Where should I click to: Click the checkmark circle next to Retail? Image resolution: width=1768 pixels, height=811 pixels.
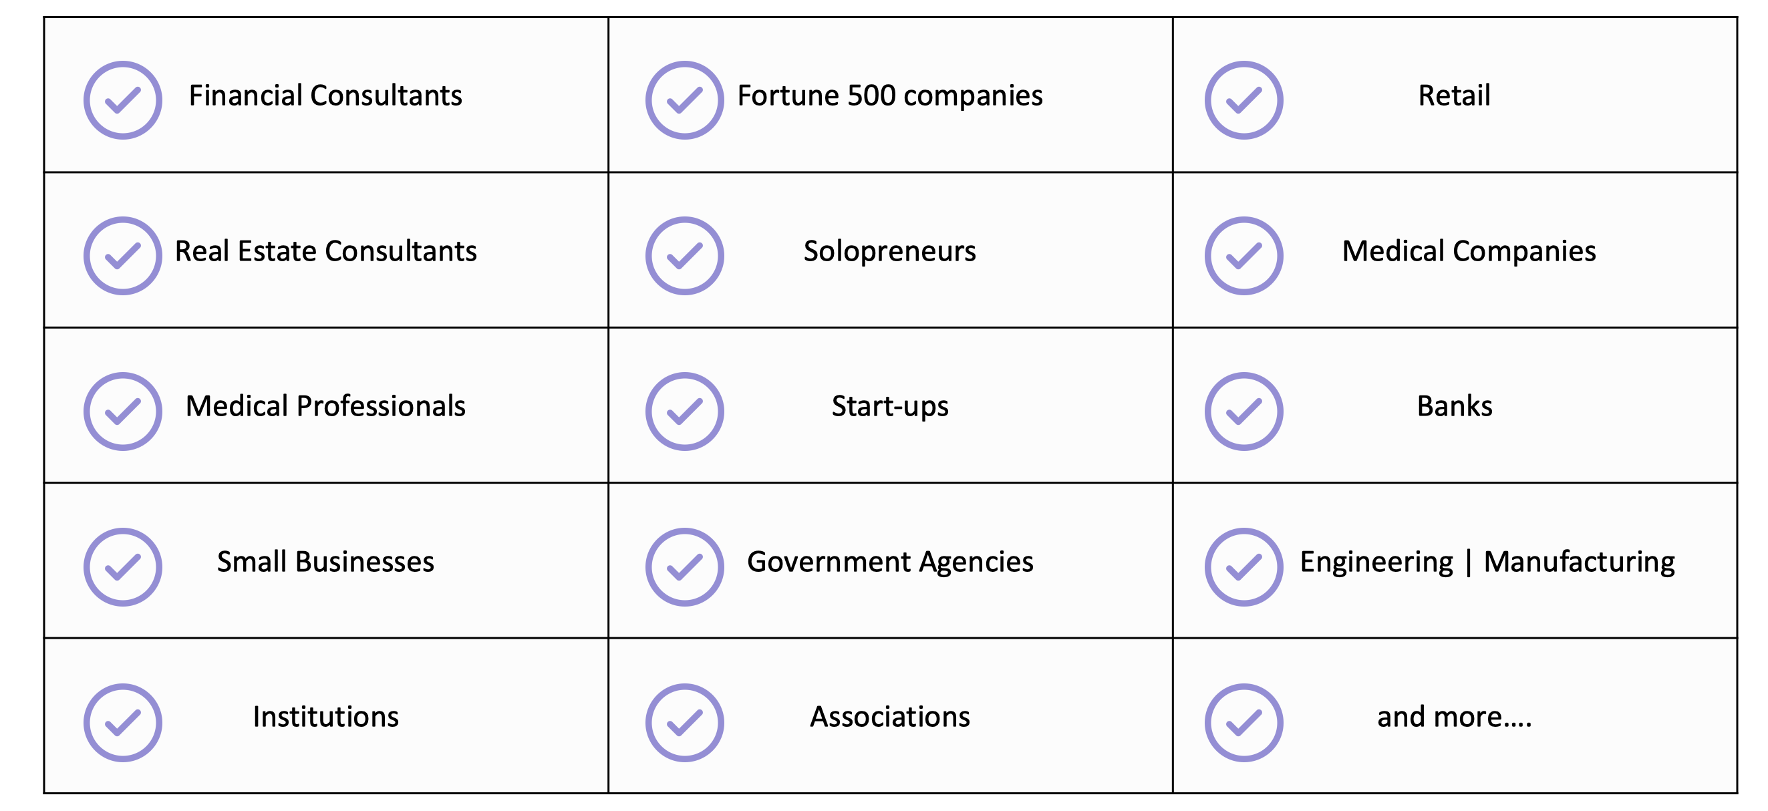pos(1243,100)
